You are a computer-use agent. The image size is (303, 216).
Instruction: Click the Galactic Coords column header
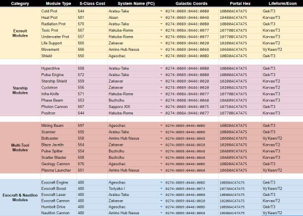pos(191,4)
